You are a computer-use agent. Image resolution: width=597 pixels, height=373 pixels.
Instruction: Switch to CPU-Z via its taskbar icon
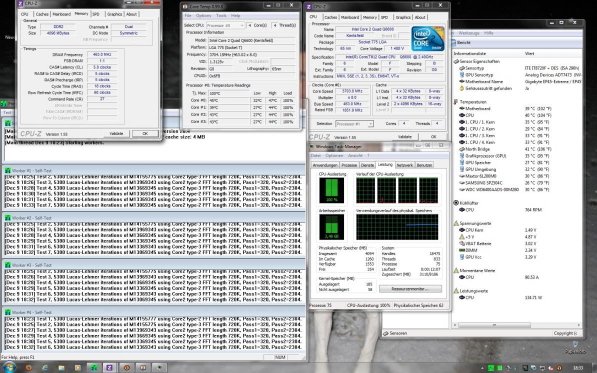109,367
